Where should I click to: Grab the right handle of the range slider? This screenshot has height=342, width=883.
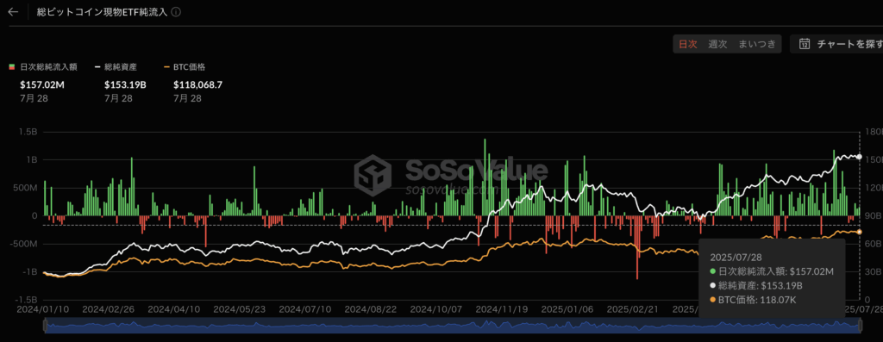861,326
